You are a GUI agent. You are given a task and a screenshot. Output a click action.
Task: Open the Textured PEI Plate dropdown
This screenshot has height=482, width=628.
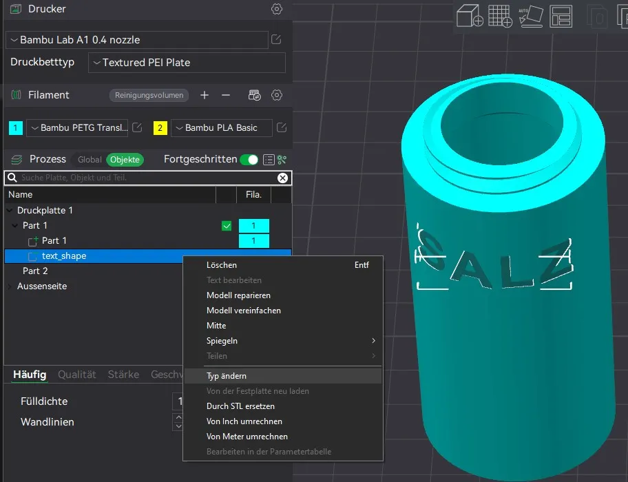(187, 63)
